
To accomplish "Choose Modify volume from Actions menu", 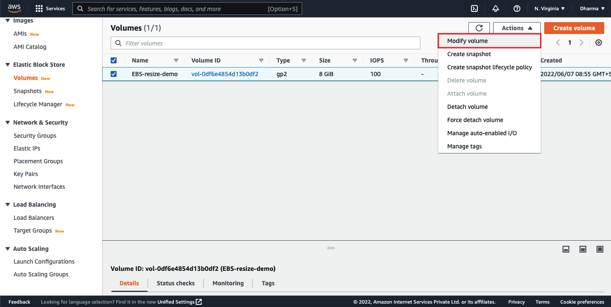I will click(467, 41).
